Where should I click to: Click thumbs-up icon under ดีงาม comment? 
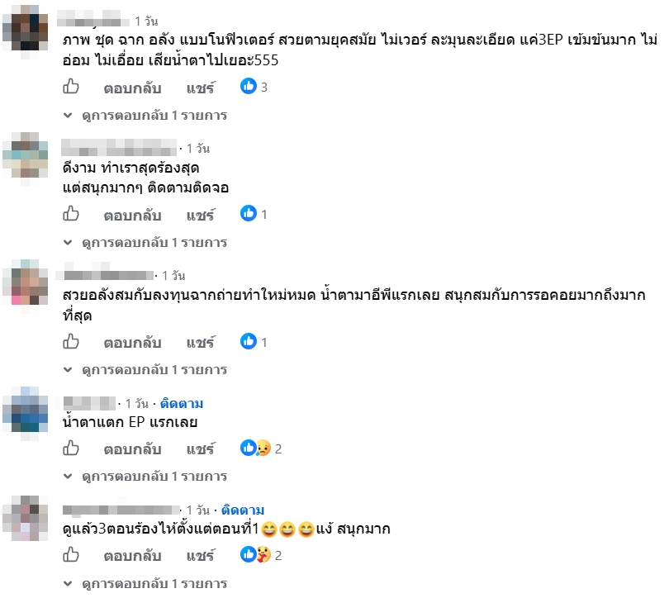[71, 214]
